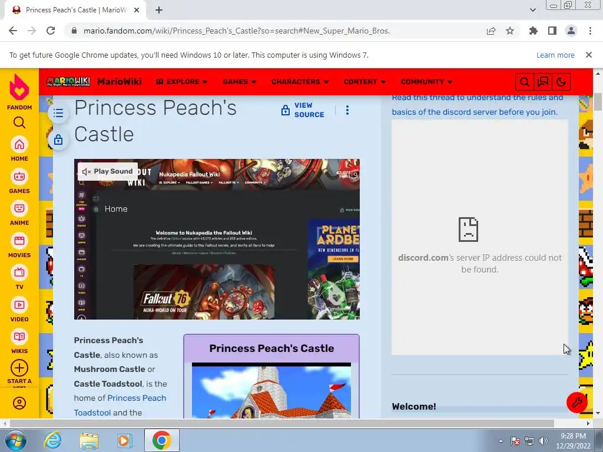Click the page lock icon below contents
This screenshot has width=603, height=452.
coord(58,139)
